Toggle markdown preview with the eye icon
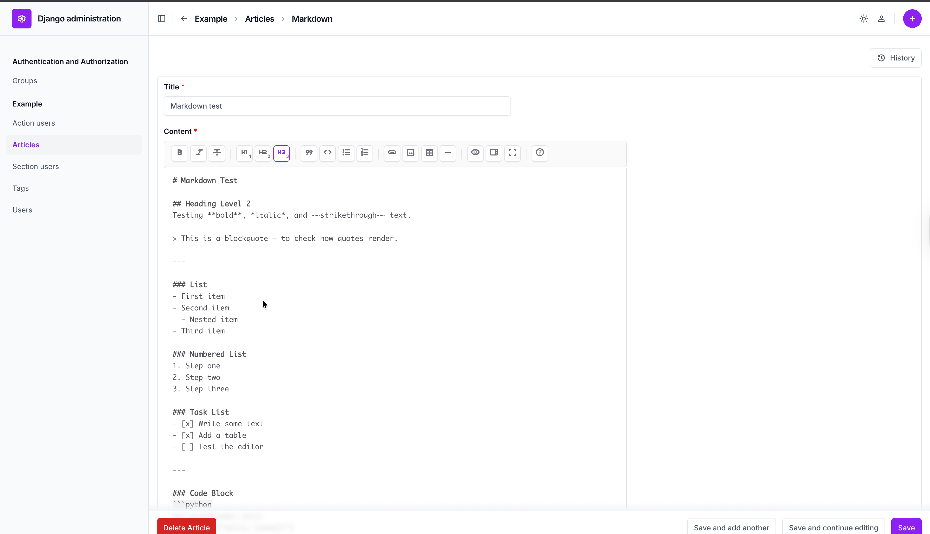The width and height of the screenshot is (930, 534). 475,153
